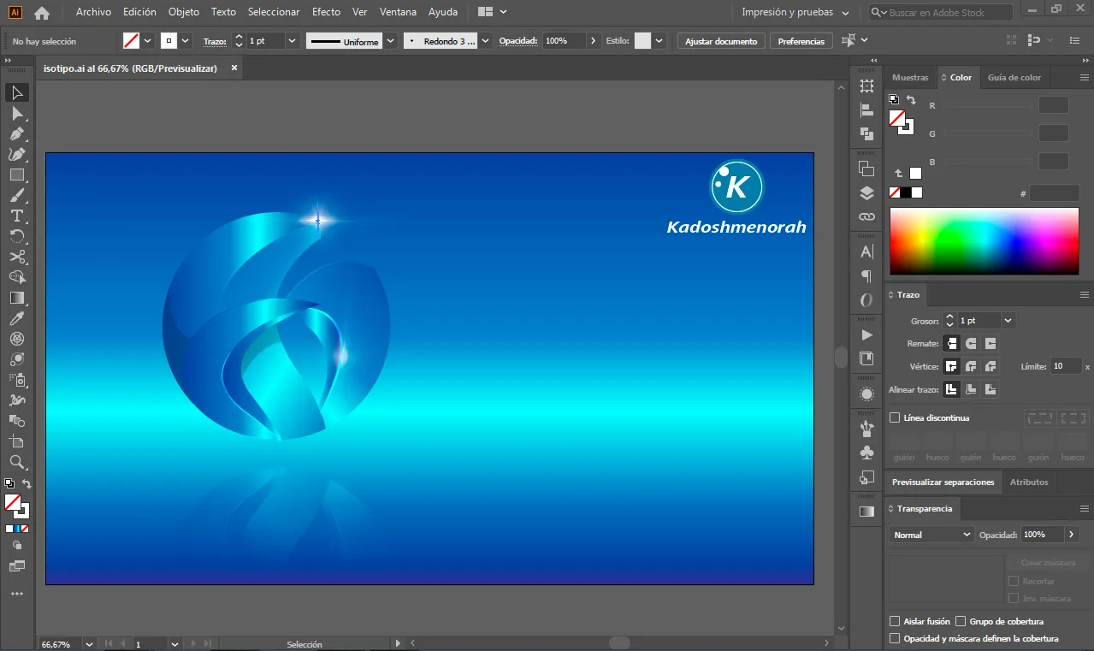Open the Brushes panel icon

click(866, 429)
